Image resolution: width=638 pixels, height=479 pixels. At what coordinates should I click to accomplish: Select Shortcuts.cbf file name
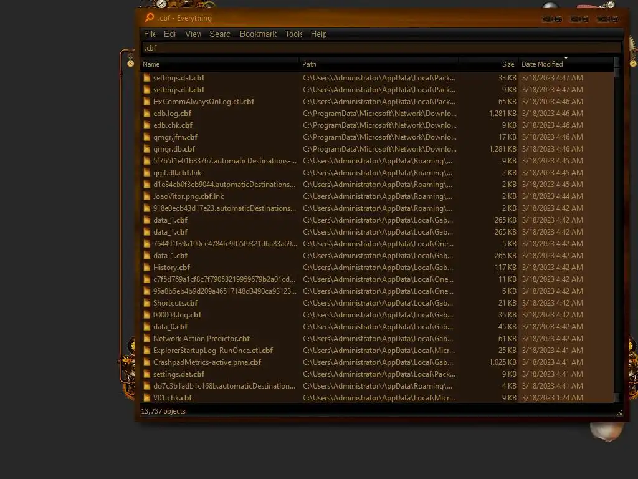point(175,303)
